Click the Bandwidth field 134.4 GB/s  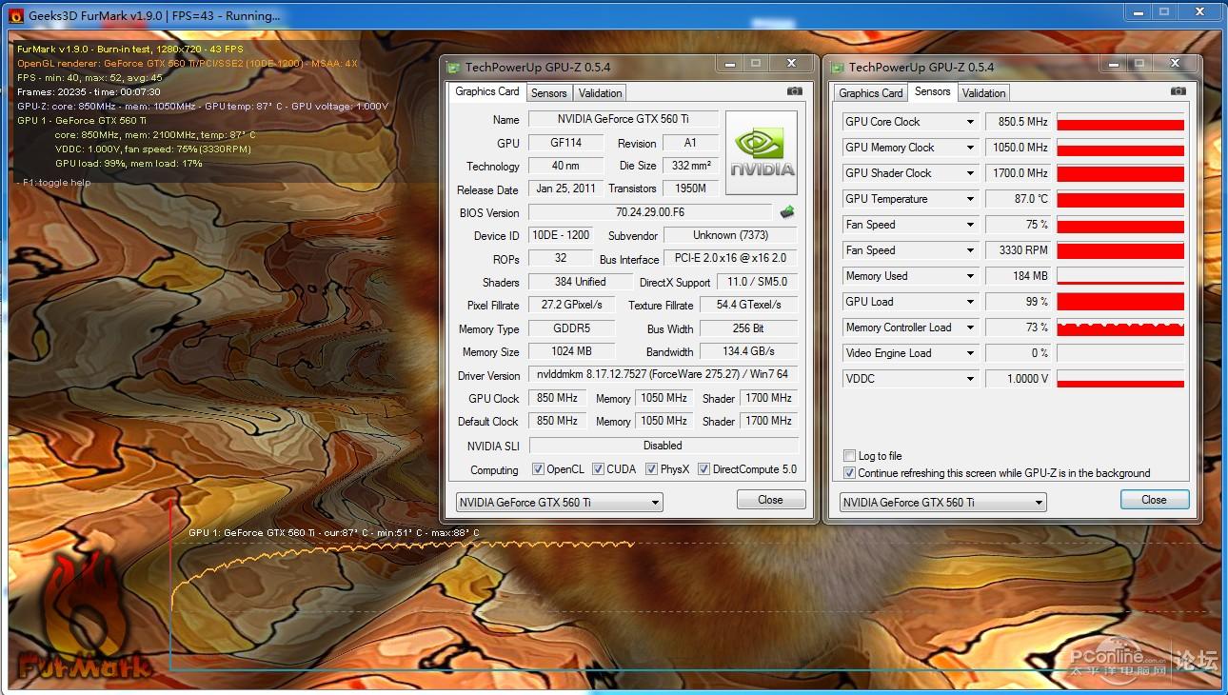[x=748, y=351]
